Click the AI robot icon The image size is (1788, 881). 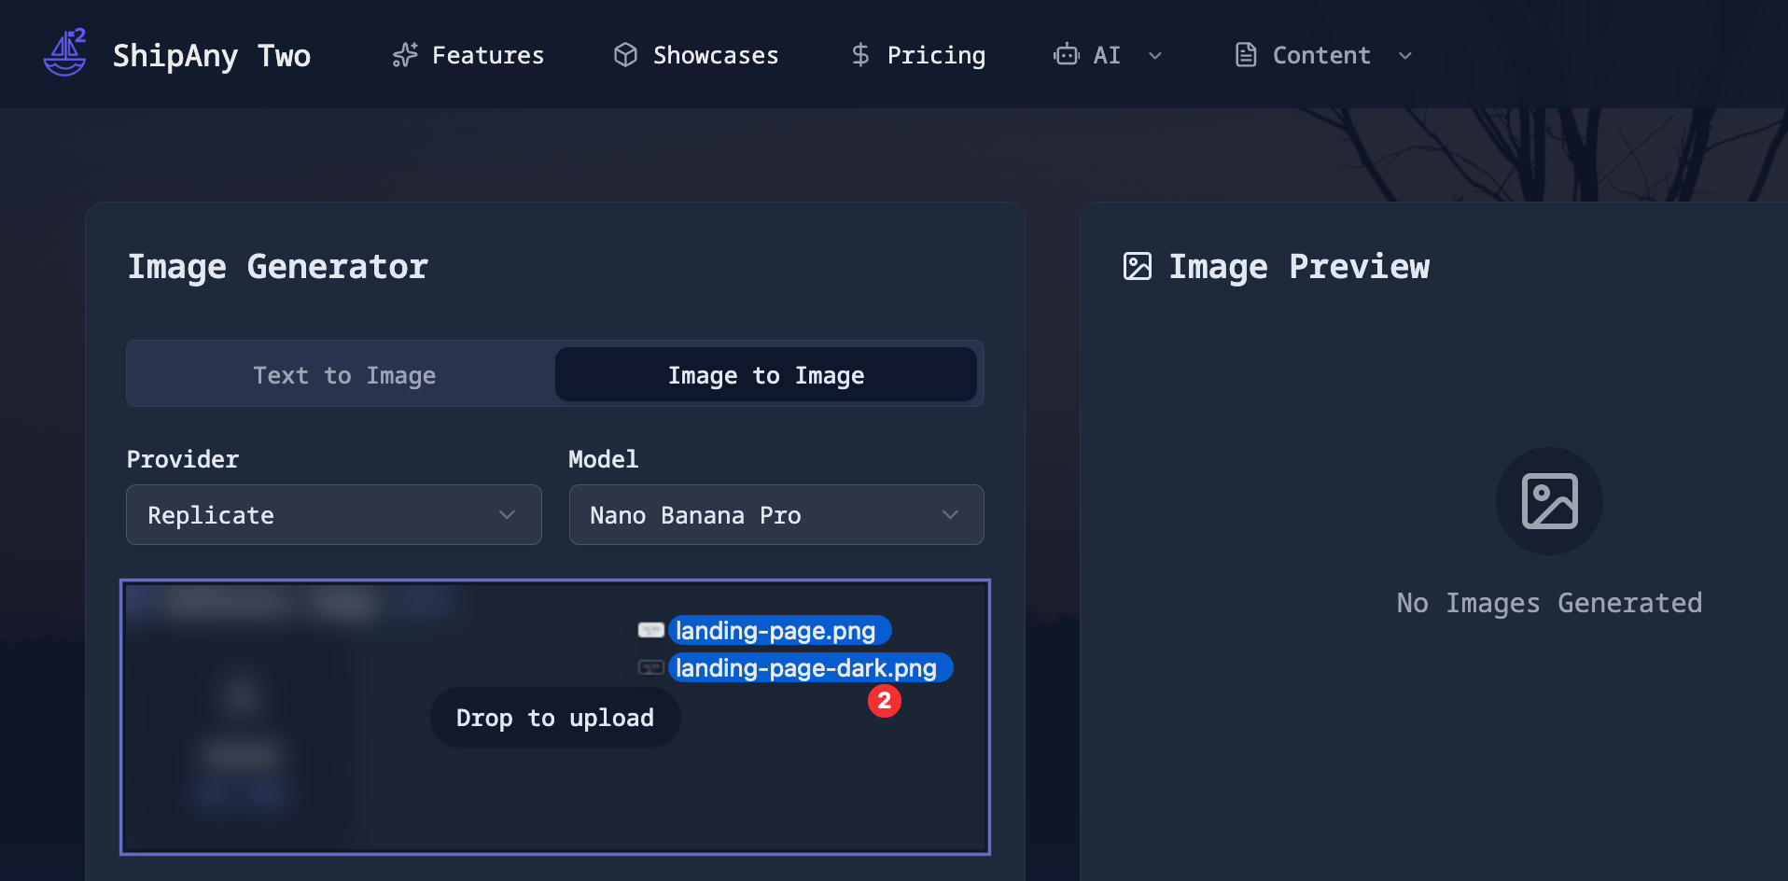click(x=1066, y=55)
